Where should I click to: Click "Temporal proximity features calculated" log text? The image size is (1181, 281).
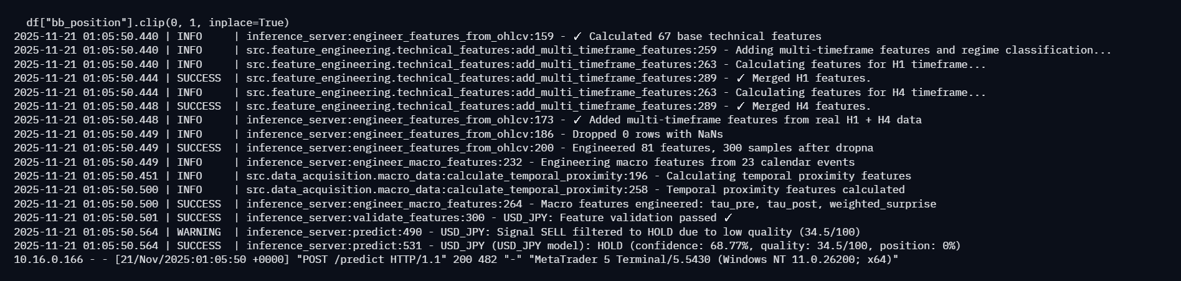785,189
